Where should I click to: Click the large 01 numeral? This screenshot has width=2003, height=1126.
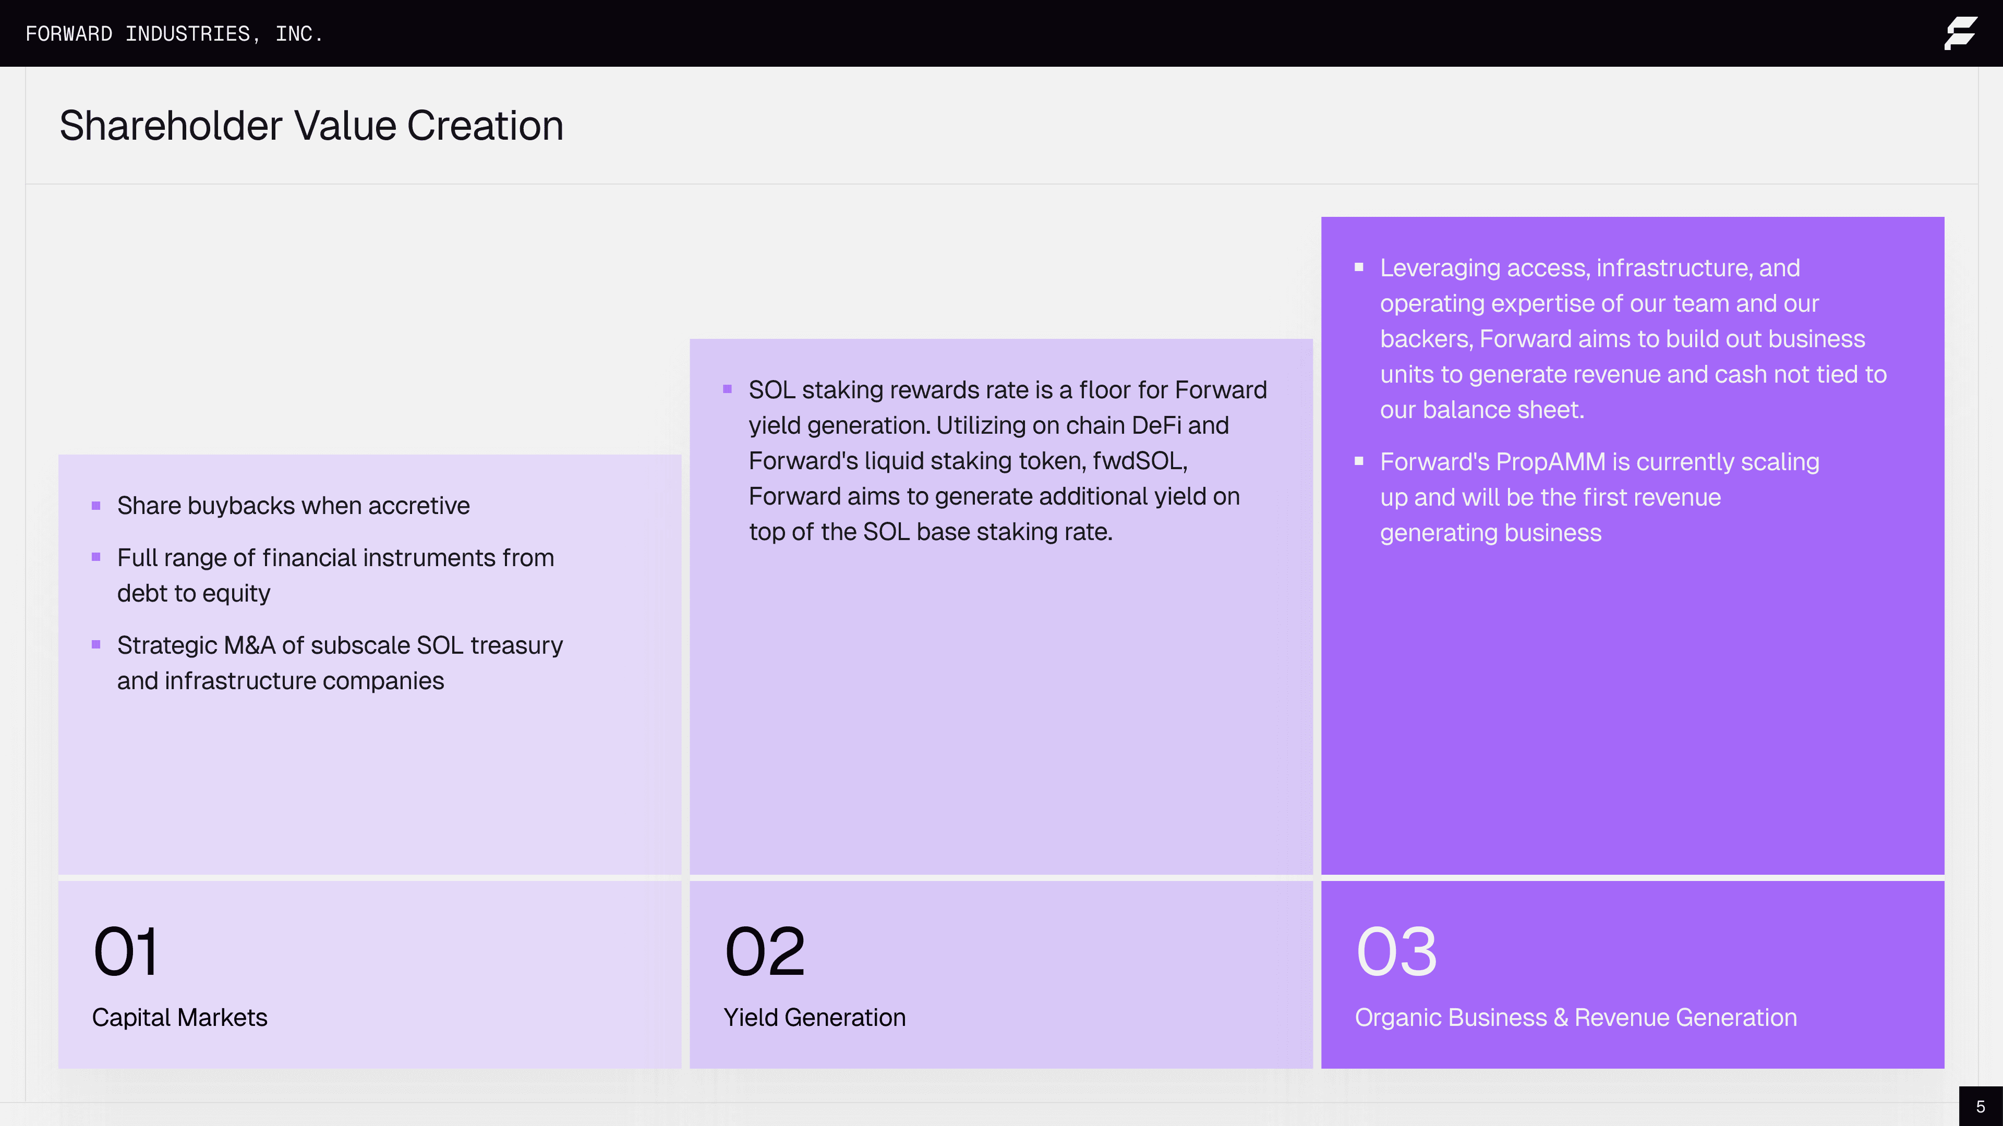click(126, 952)
